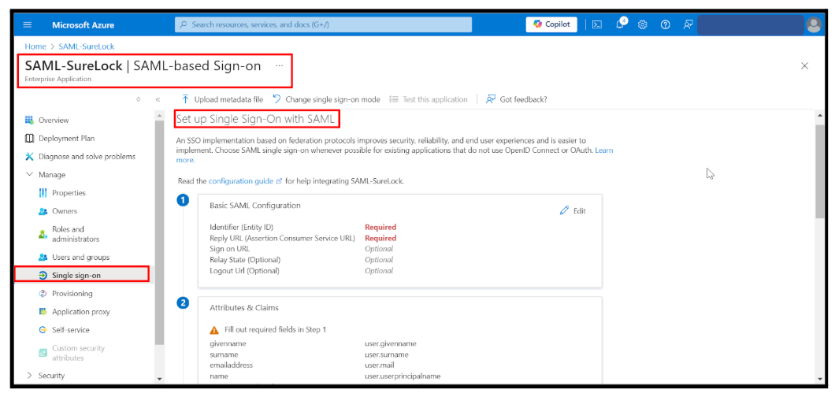Open Provisioning in the sidebar
The width and height of the screenshot is (835, 397).
click(x=72, y=293)
